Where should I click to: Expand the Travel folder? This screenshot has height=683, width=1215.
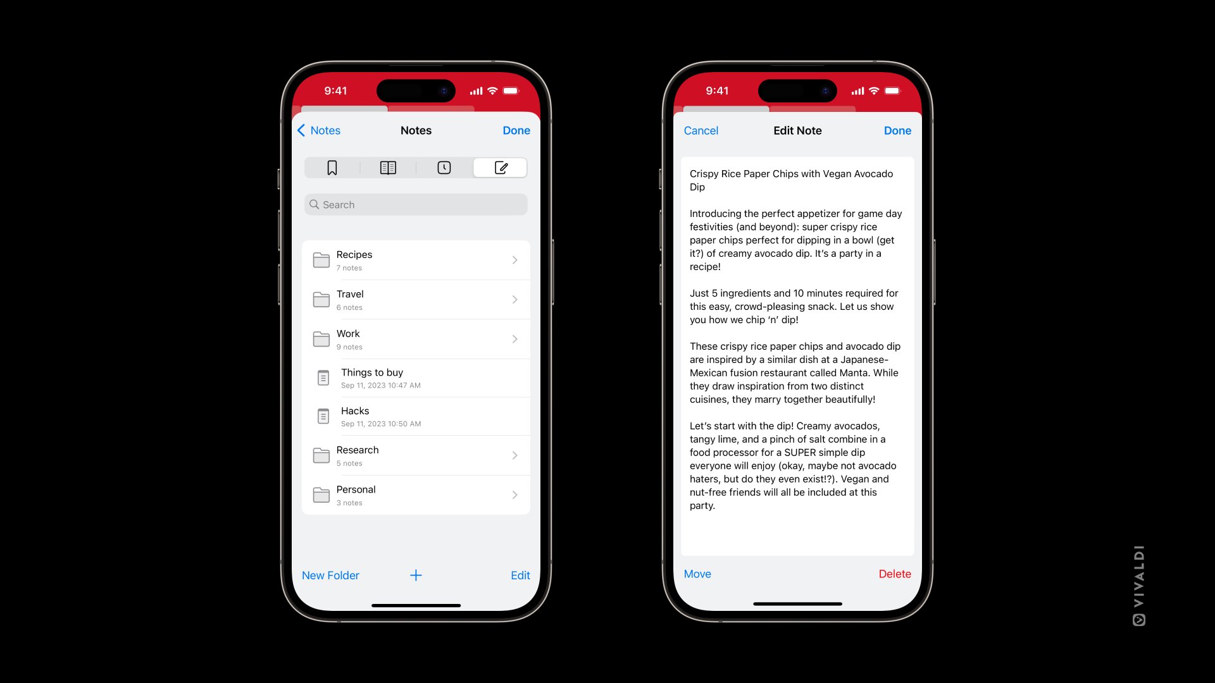pyautogui.click(x=416, y=298)
